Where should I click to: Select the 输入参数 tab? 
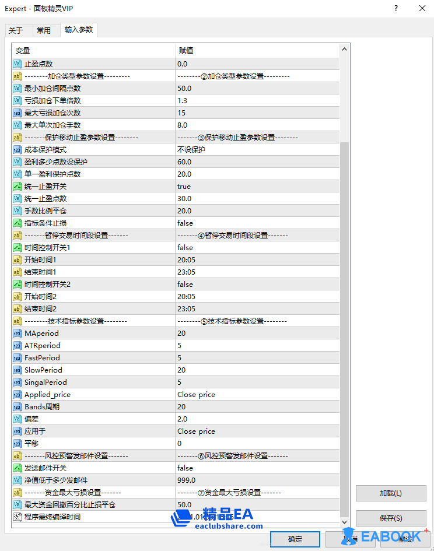[79, 30]
